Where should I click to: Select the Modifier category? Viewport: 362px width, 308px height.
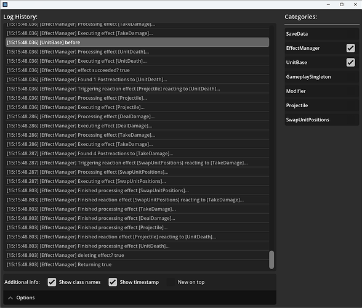pyautogui.click(x=321, y=91)
